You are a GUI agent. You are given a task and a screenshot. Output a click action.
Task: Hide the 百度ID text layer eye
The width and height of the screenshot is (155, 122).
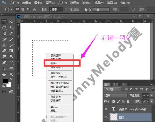point(106,109)
